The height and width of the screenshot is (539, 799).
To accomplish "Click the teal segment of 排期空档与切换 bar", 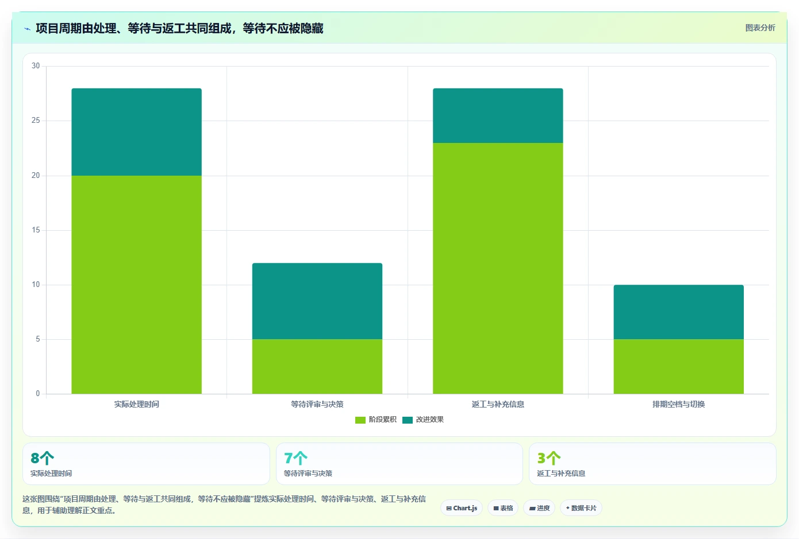I will point(679,312).
